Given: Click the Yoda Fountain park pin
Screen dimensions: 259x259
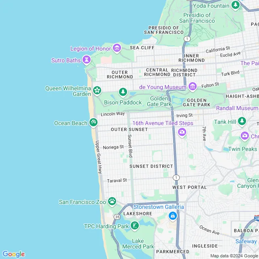Looking at the screenshot, I should pos(236,5).
